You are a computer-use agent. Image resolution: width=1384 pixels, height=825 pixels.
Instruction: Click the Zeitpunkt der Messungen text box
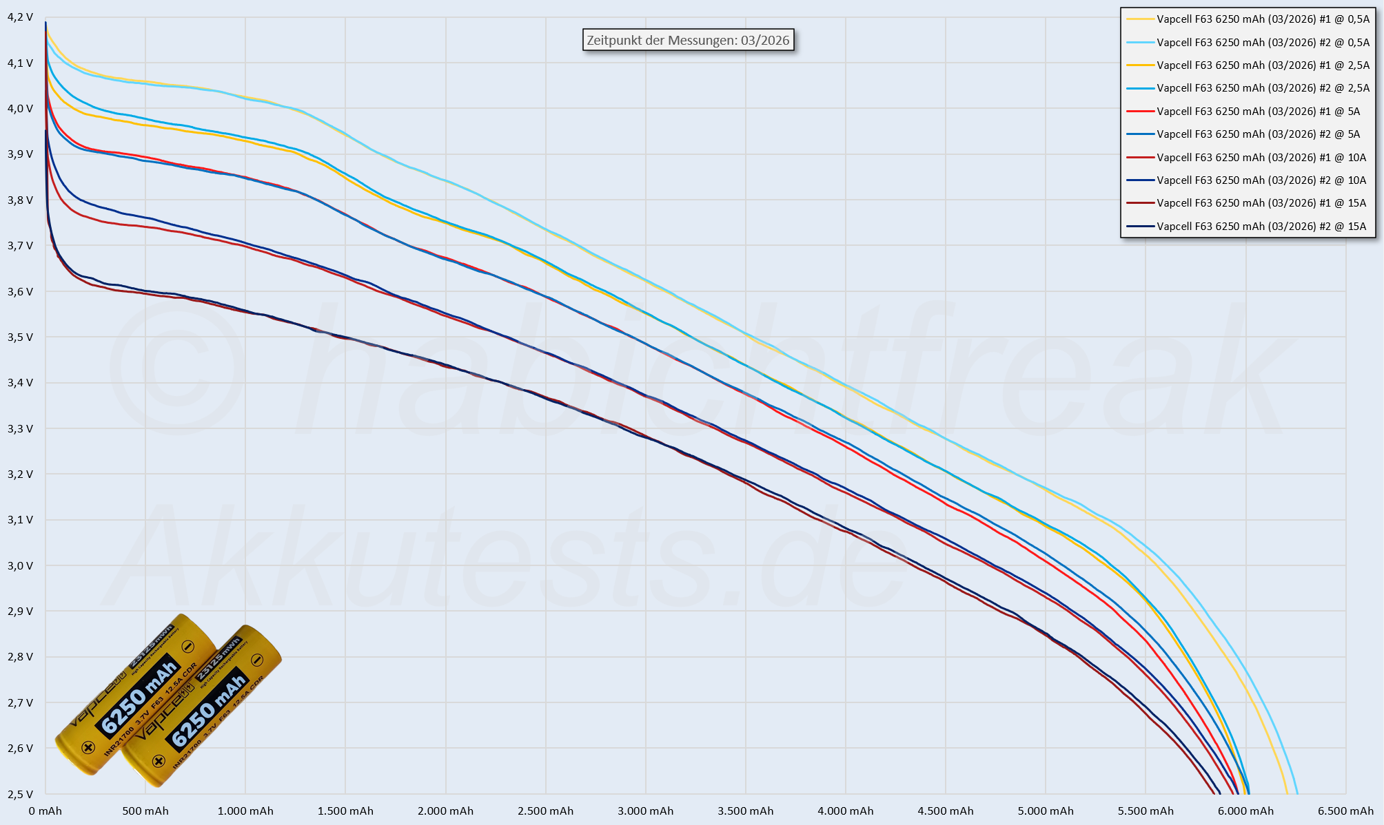point(688,40)
